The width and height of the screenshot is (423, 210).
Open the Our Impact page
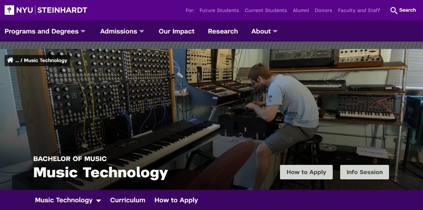coord(176,31)
